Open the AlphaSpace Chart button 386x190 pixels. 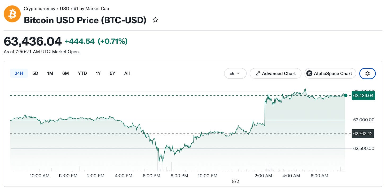coord(330,74)
